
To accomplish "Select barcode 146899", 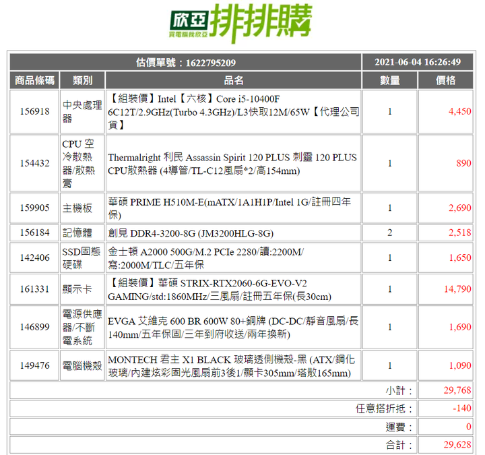I will tap(34, 327).
